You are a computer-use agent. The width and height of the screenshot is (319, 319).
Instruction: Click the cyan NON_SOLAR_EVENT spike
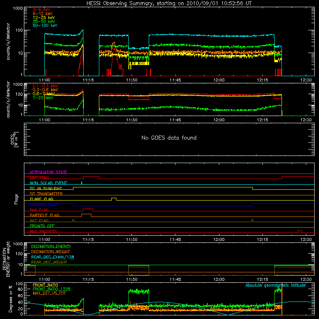tap(82, 183)
